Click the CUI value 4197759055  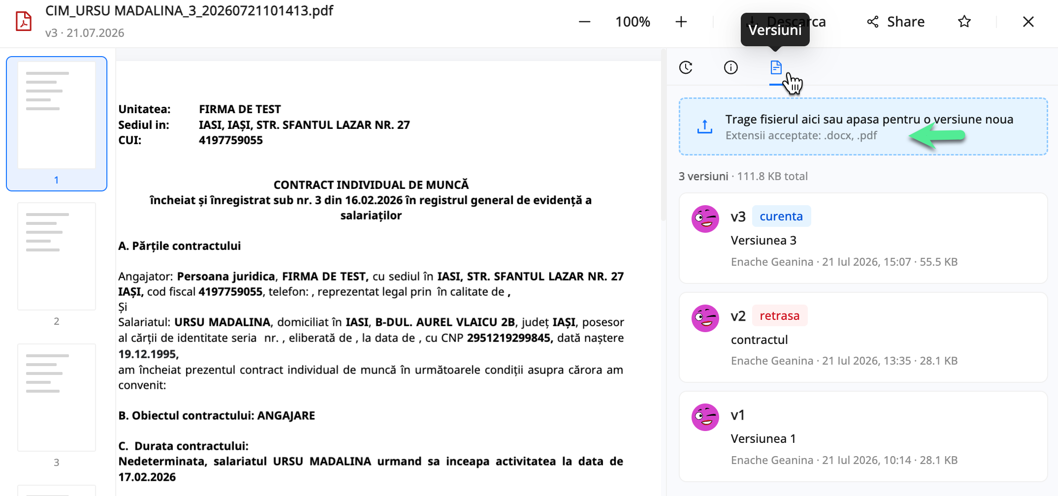[231, 140]
